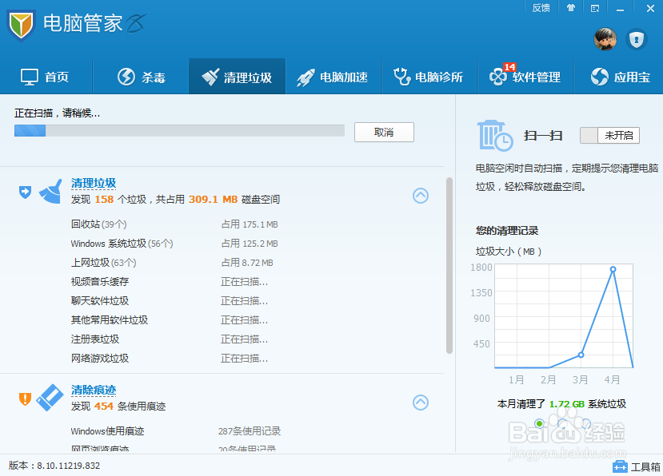Select the 回收站 (39个) row
This screenshot has height=476, width=663.
click(x=174, y=224)
